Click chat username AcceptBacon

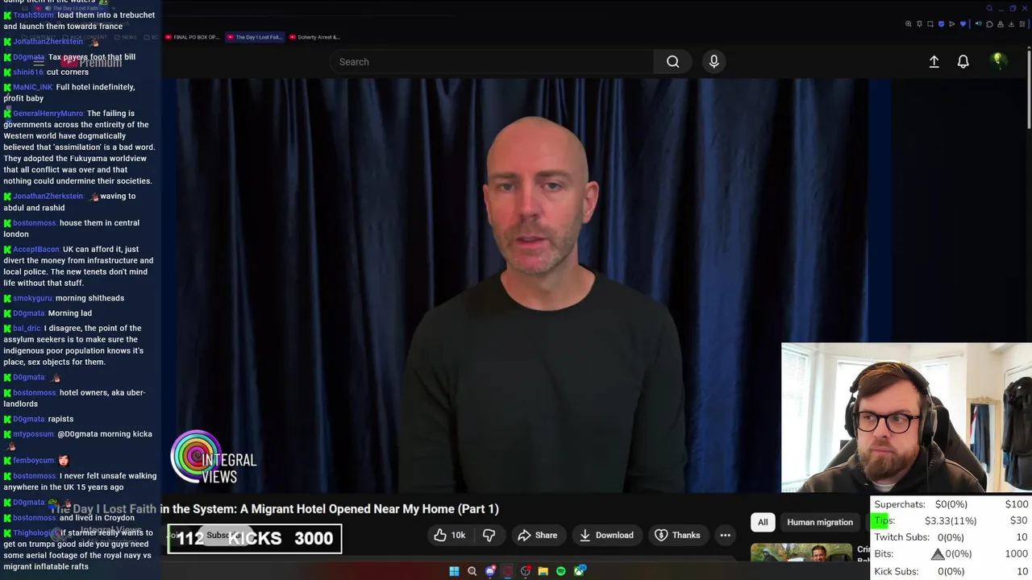[x=36, y=250]
